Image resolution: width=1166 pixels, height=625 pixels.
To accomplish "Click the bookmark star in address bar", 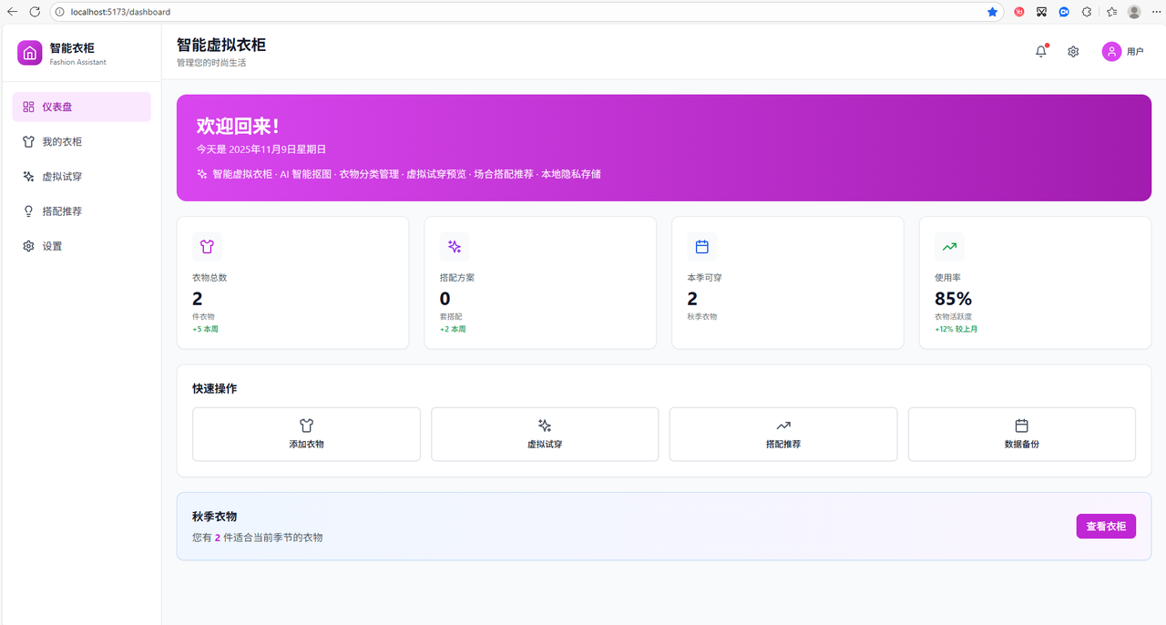I will click(x=992, y=12).
